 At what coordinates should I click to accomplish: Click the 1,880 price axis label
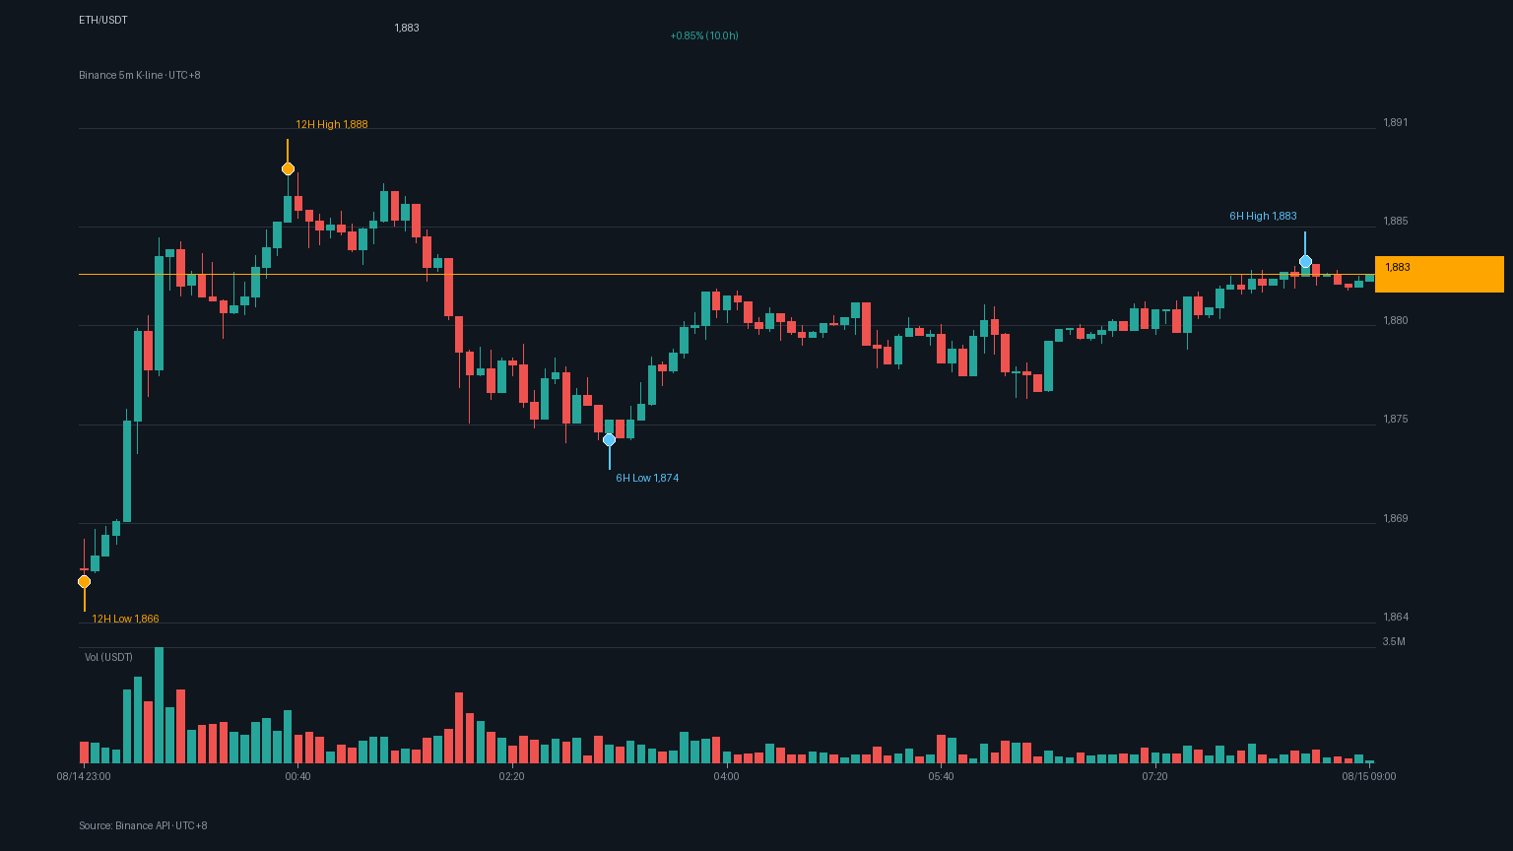coord(1396,320)
